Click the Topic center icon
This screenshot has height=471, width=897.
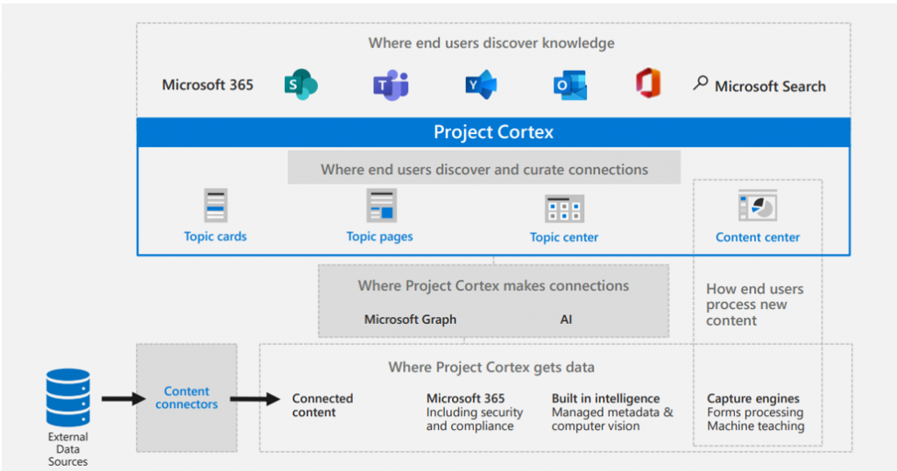[564, 208]
